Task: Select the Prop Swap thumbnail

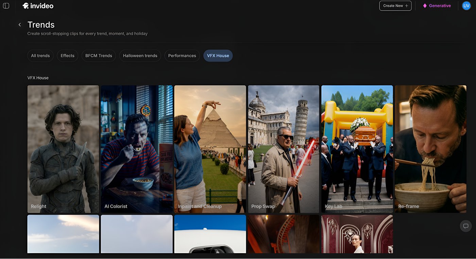Action: pyautogui.click(x=284, y=149)
